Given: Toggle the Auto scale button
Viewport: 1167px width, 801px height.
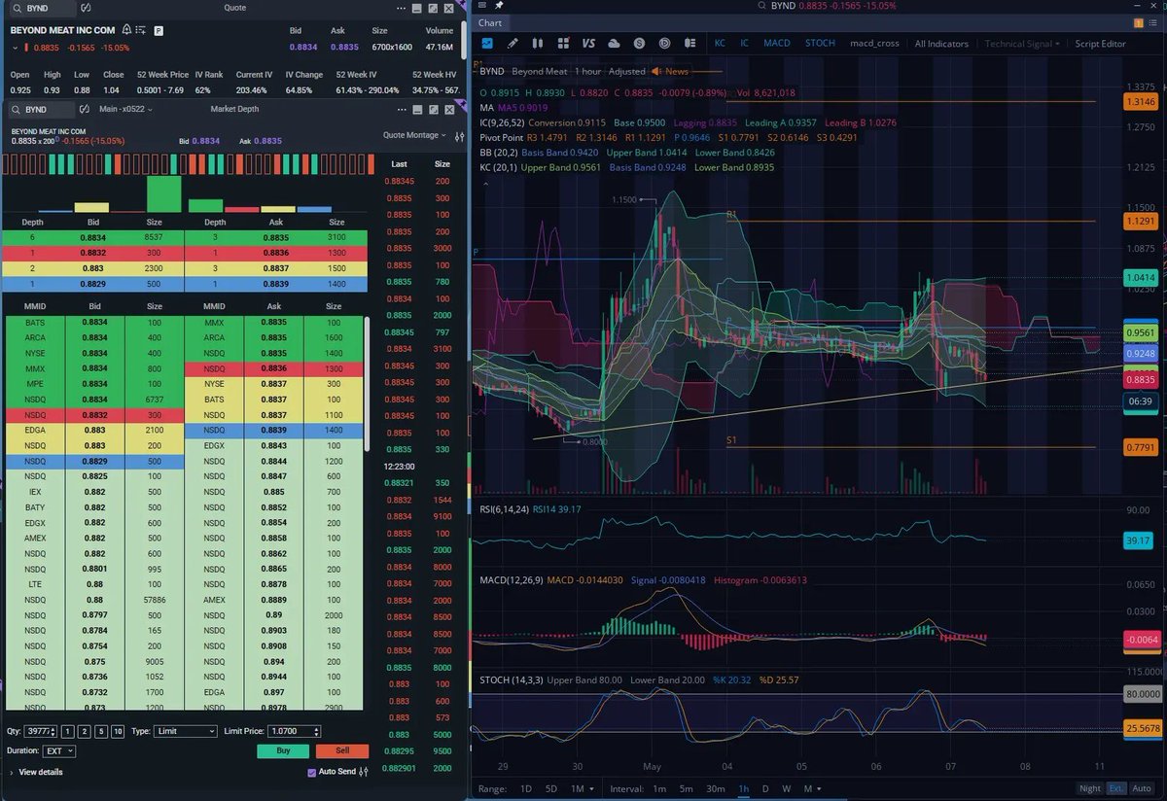Looking at the screenshot, I should tap(1142, 788).
